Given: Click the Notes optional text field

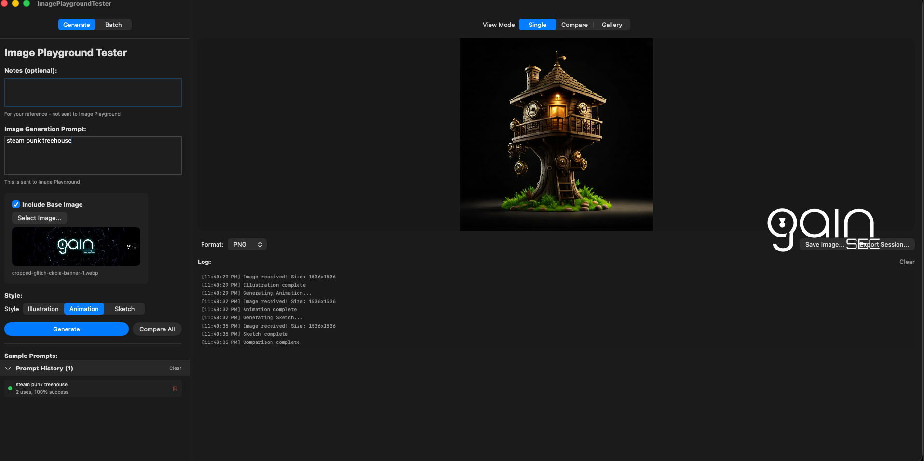Looking at the screenshot, I should coord(93,92).
